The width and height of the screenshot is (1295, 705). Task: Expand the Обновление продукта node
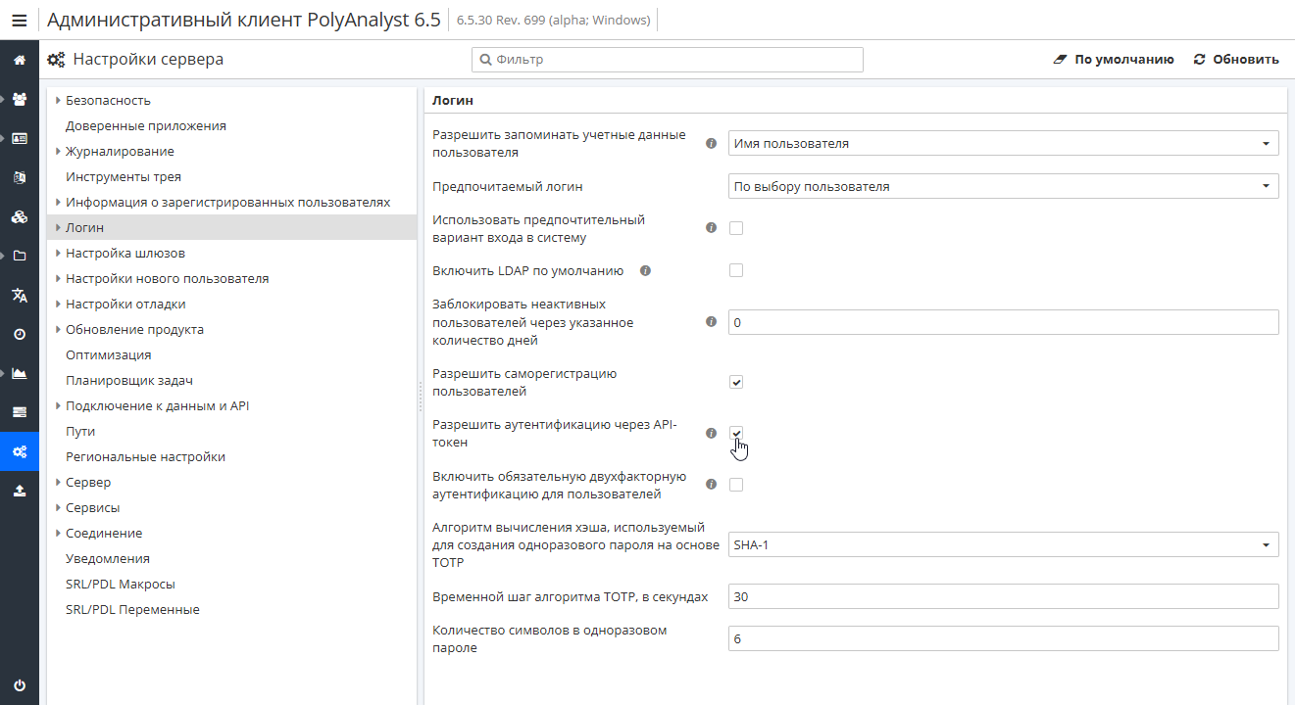[x=58, y=329]
